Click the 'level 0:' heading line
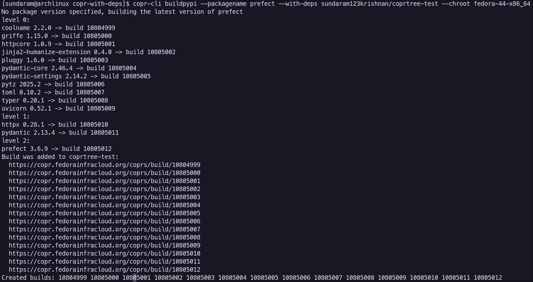Screen dimensions: 533x282 coord(16,20)
